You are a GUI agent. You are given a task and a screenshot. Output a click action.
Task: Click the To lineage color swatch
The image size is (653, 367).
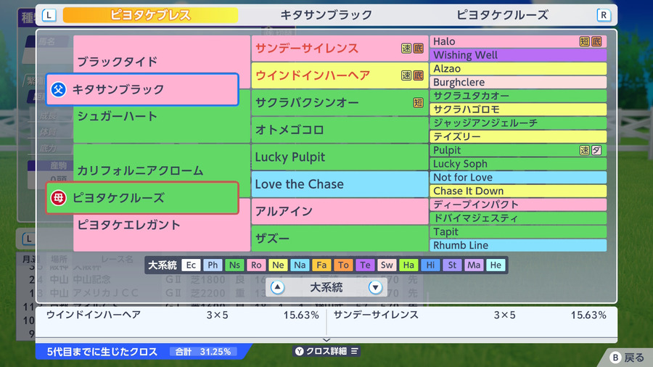pos(343,265)
